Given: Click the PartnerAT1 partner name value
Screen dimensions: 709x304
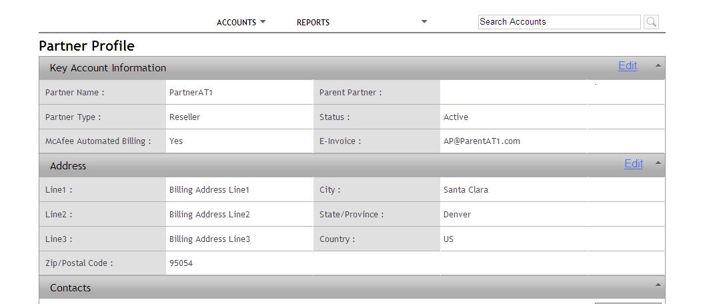Looking at the screenshot, I should [191, 92].
